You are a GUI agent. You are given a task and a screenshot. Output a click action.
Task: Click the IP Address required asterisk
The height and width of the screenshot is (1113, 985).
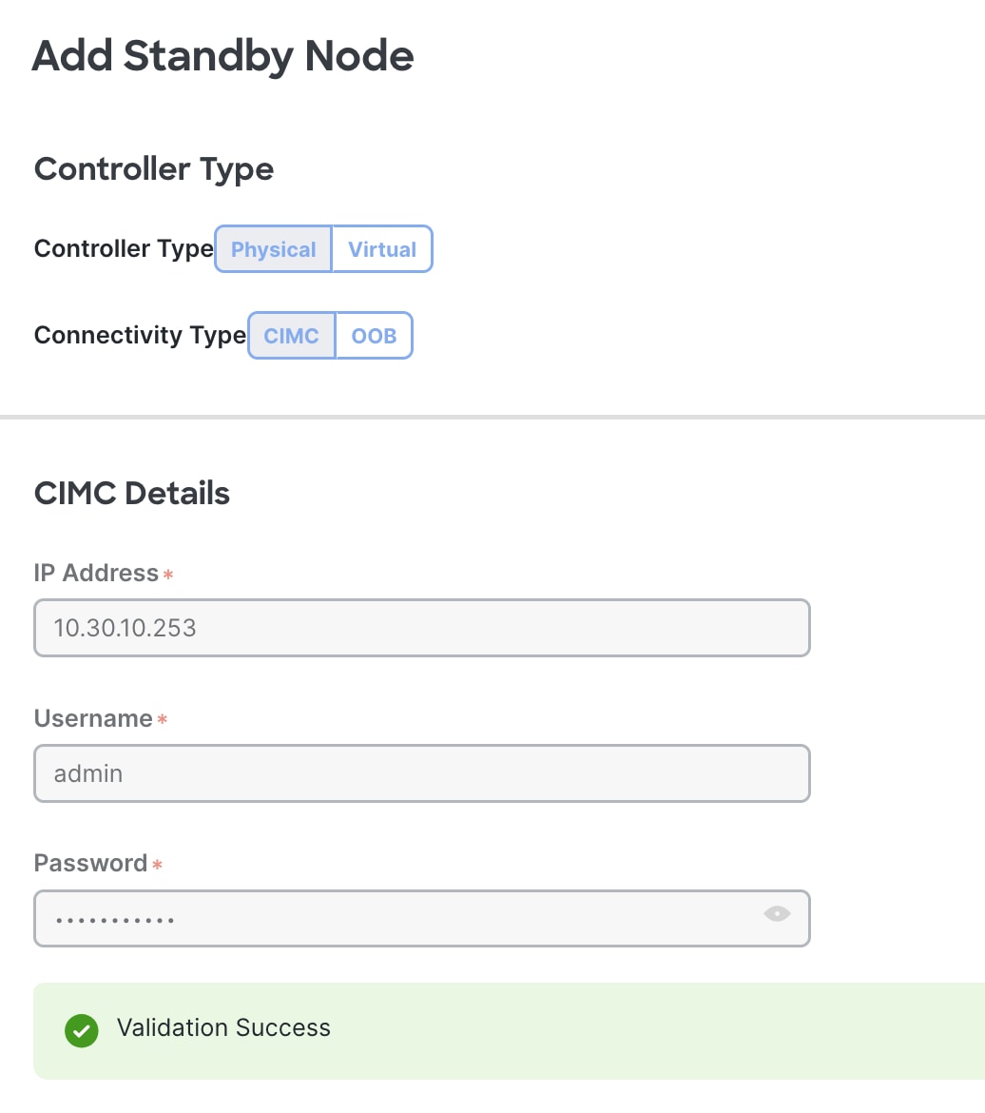pyautogui.click(x=168, y=575)
